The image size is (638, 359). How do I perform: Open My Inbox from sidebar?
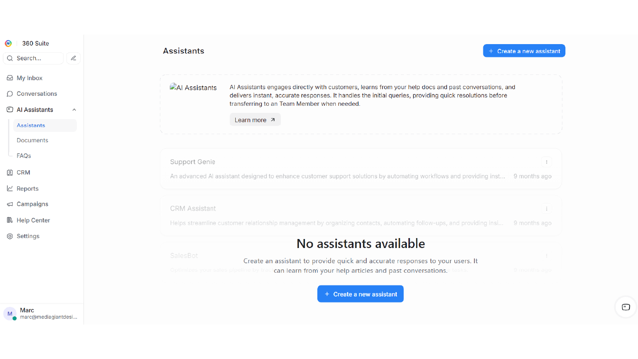(29, 78)
